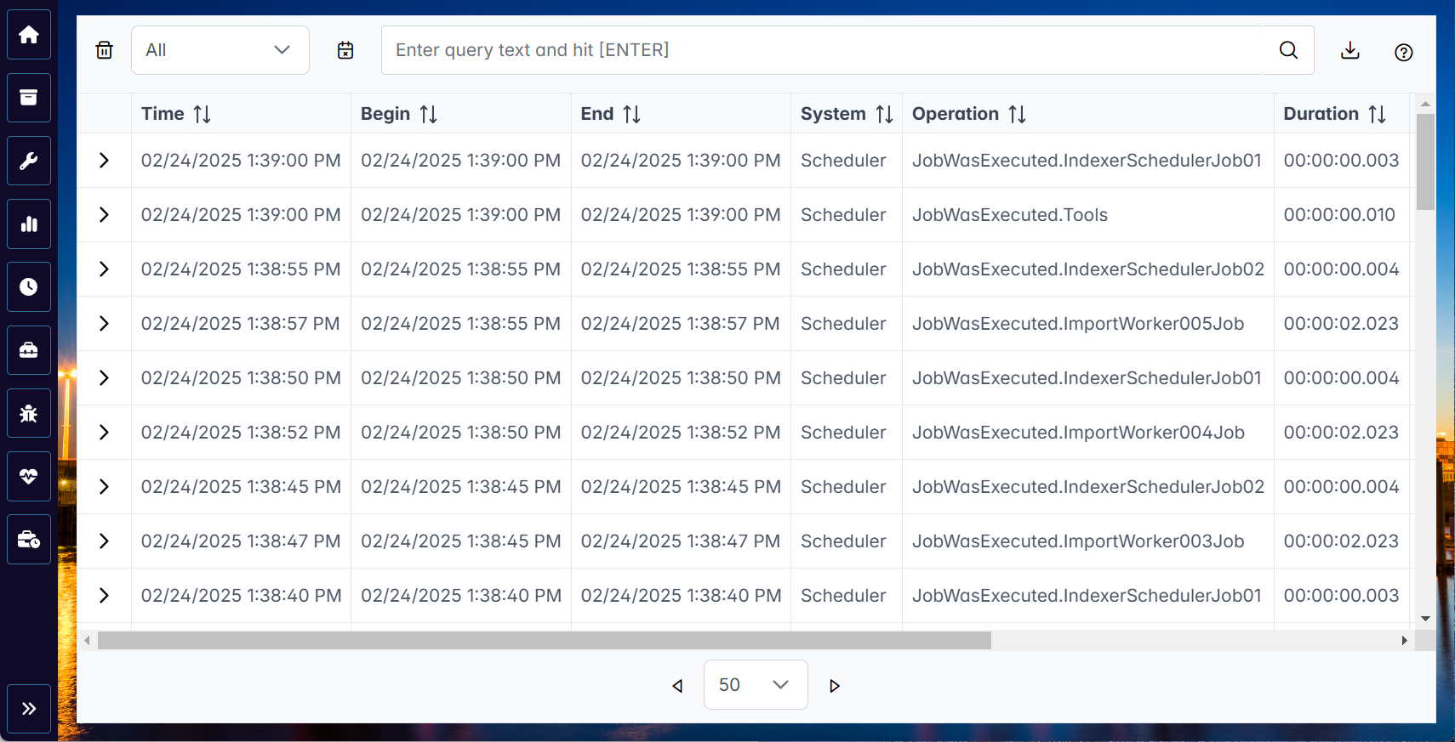Click the archive box sidebar icon
Image resolution: width=1455 pixels, height=742 pixels.
click(x=29, y=98)
